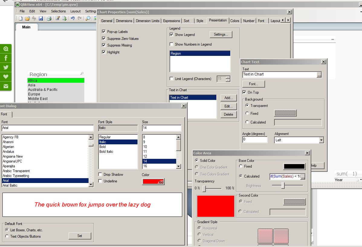The width and height of the screenshot is (362, 247).
Task: Click the Edit... button
Action: [x=228, y=106]
